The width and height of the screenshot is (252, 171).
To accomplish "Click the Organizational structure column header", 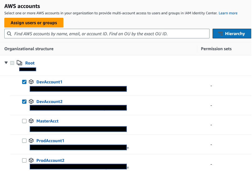I will 29,49.
